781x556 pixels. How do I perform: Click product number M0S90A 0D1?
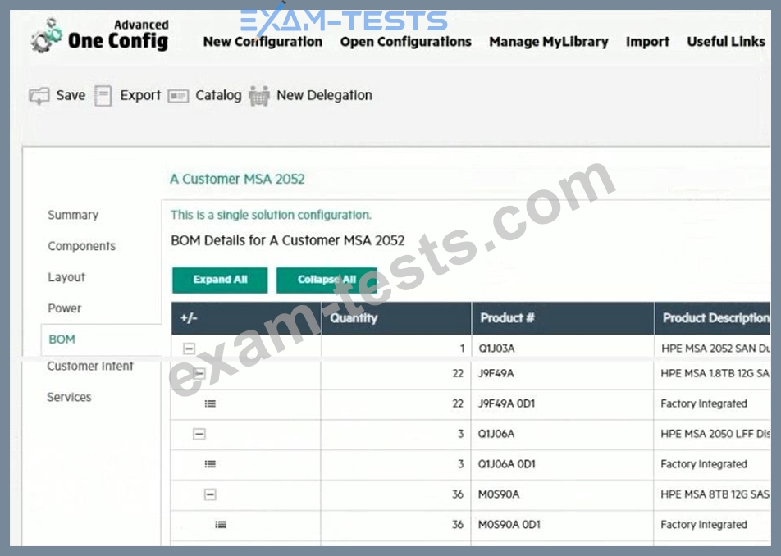[x=509, y=525]
